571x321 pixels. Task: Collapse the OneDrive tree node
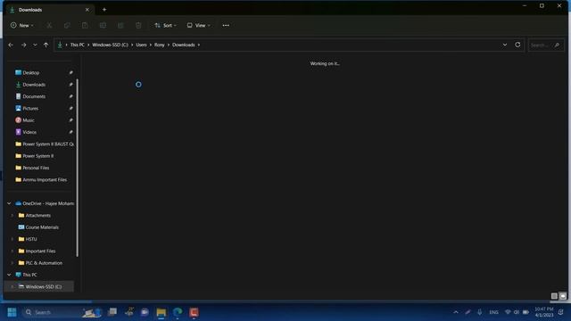coord(9,203)
